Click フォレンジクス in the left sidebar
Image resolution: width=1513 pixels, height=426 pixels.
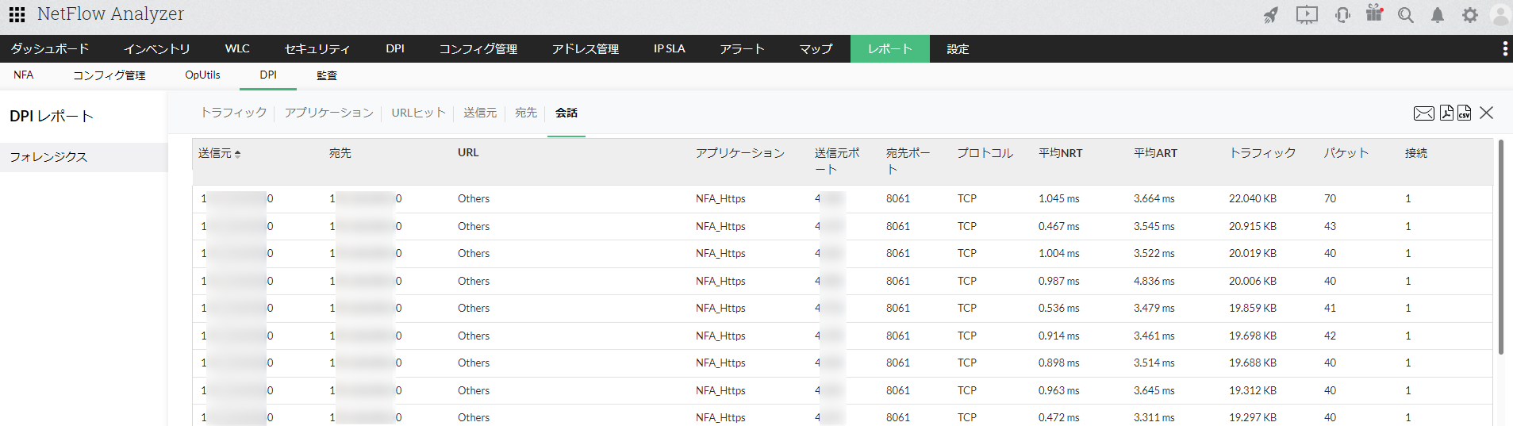[48, 157]
